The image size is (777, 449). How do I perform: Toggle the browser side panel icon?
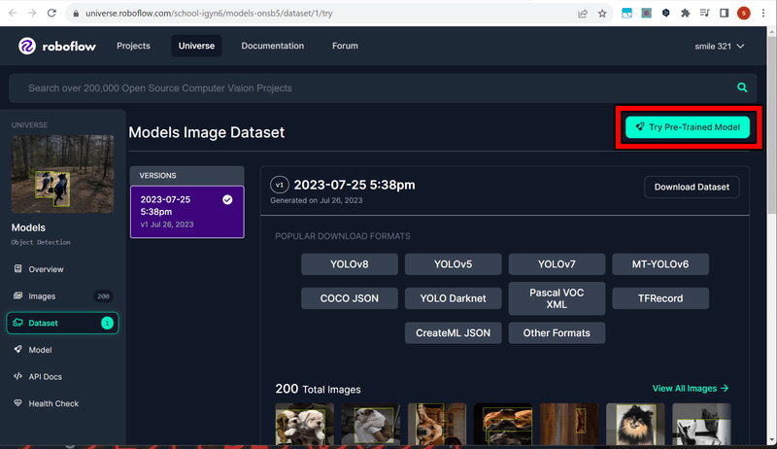tap(724, 14)
